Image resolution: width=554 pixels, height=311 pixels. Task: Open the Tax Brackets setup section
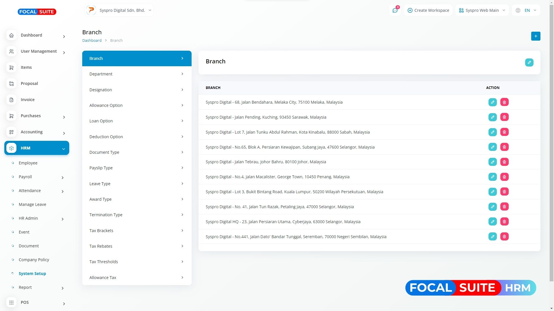click(x=136, y=231)
